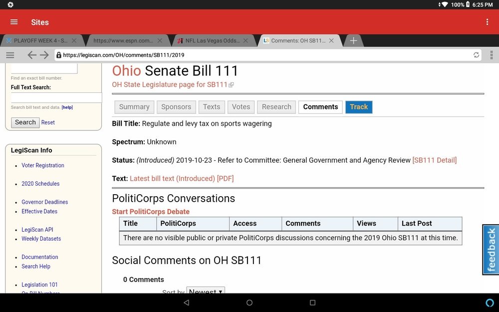Open the Sites app hamburger menu
Image resolution: width=499 pixels, height=312 pixels.
click(14, 22)
